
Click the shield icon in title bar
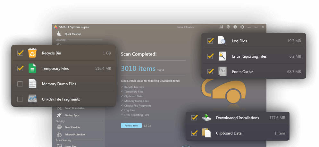click(228, 27)
